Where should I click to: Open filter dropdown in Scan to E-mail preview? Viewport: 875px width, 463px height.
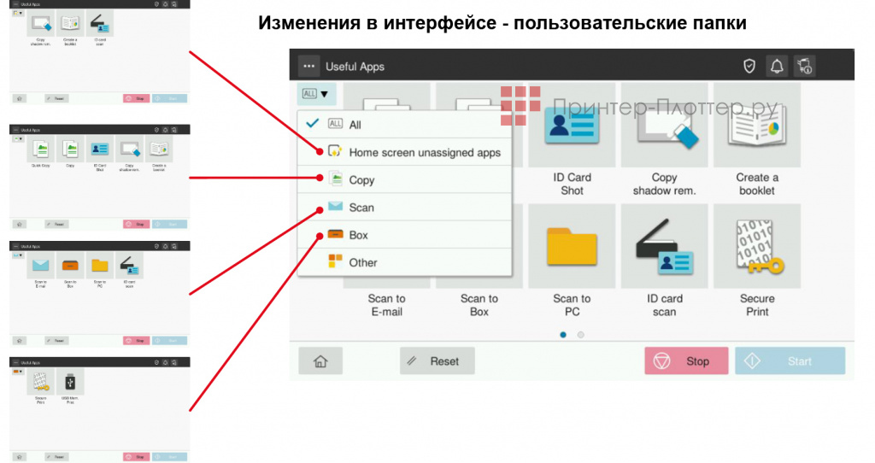[x=18, y=255]
